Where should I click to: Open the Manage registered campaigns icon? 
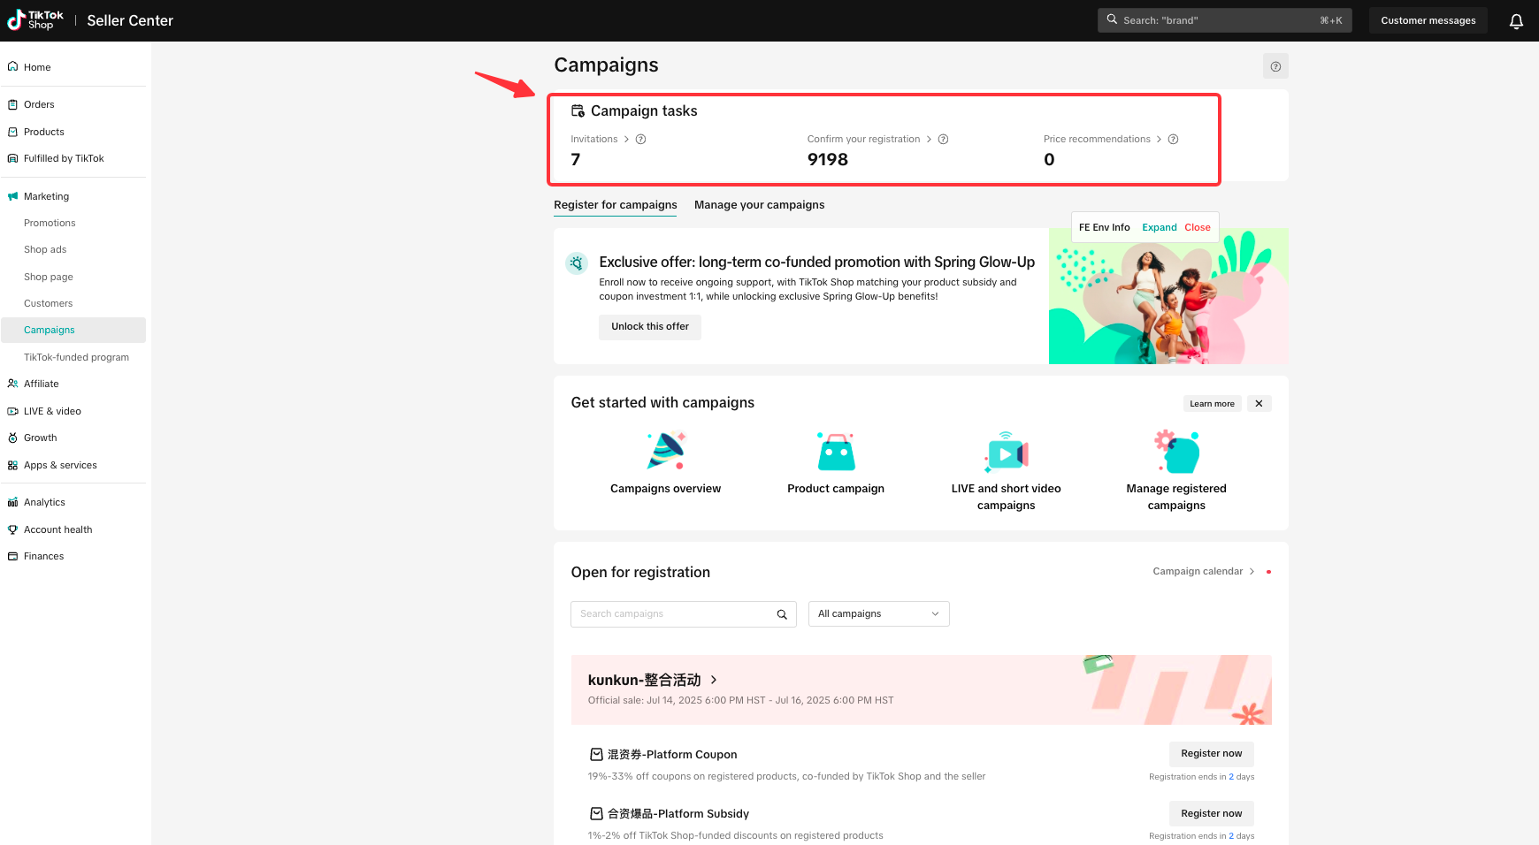1176,452
